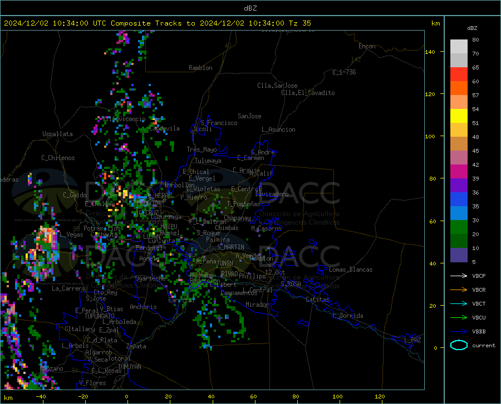
Task: Click the legend's dBZ heading above scale
Action: click(472, 28)
